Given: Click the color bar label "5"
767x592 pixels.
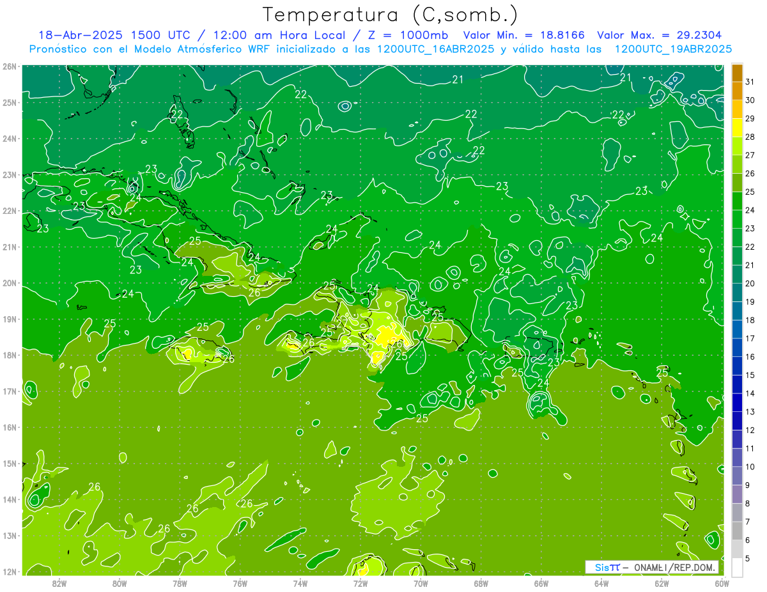Looking at the screenshot, I should (748, 559).
